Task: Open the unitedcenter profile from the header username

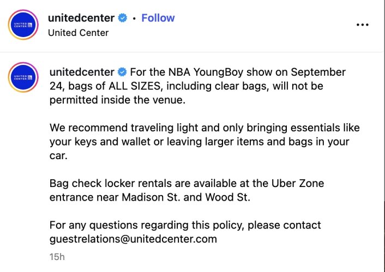Action: click(x=81, y=18)
